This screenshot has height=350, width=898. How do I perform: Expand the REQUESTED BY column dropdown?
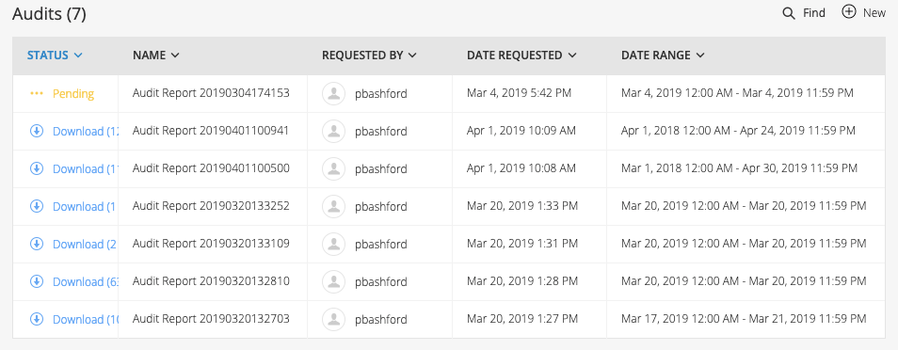point(412,56)
